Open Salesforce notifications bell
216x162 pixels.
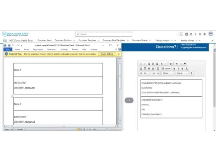click(x=204, y=34)
